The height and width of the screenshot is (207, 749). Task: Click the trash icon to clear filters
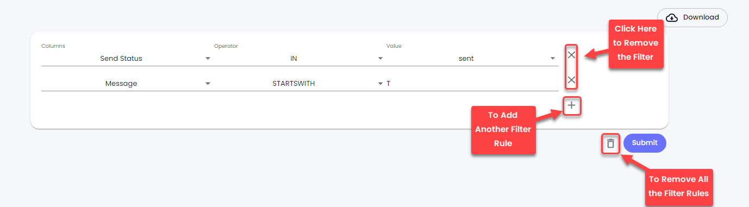[610, 143]
